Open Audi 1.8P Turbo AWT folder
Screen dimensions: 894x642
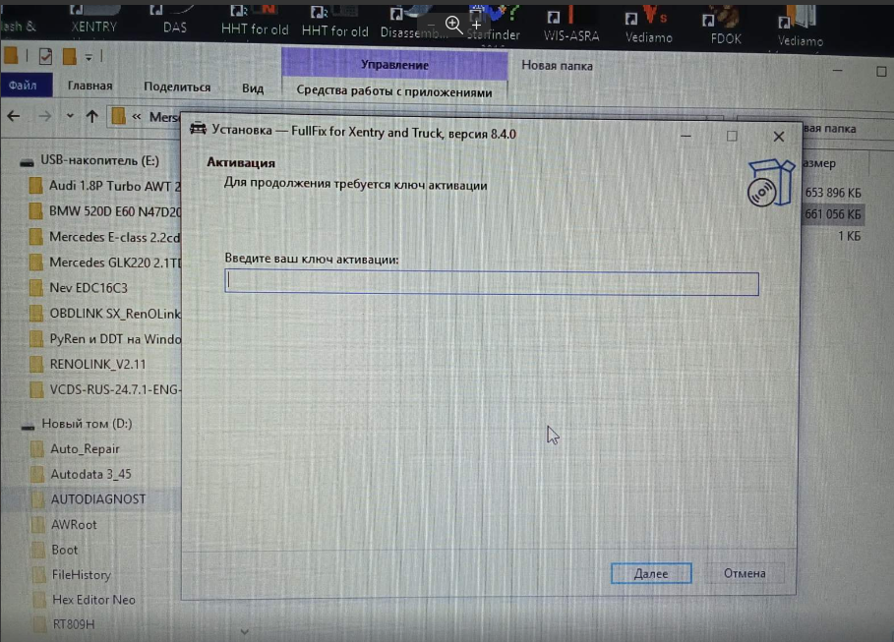tap(104, 186)
